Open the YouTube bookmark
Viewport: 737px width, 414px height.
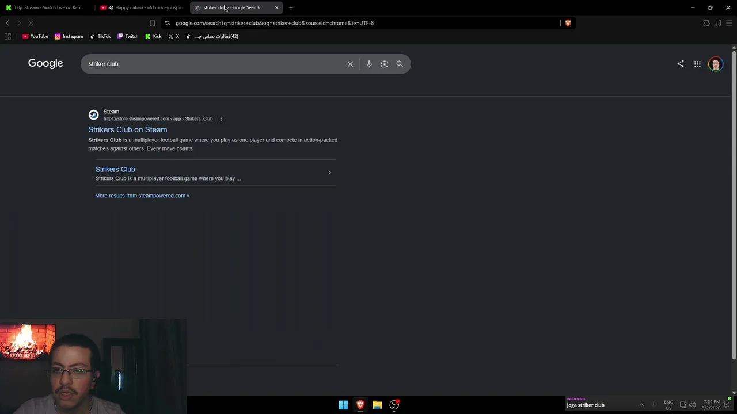(35, 36)
